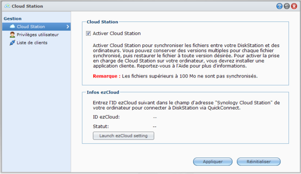The height and width of the screenshot is (174, 301).
Task: Click the cloud icon in the sidebar
Action: [12, 27]
